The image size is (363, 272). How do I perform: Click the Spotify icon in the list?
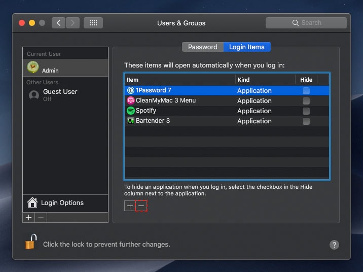pyautogui.click(x=130, y=111)
